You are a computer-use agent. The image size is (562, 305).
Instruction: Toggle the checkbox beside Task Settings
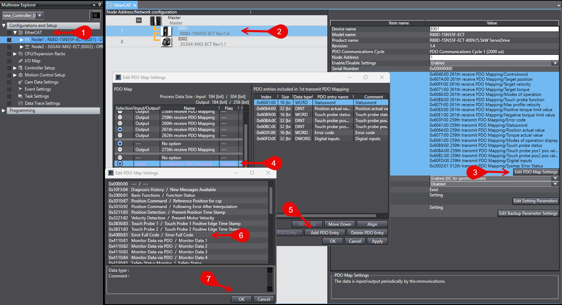click(9, 96)
